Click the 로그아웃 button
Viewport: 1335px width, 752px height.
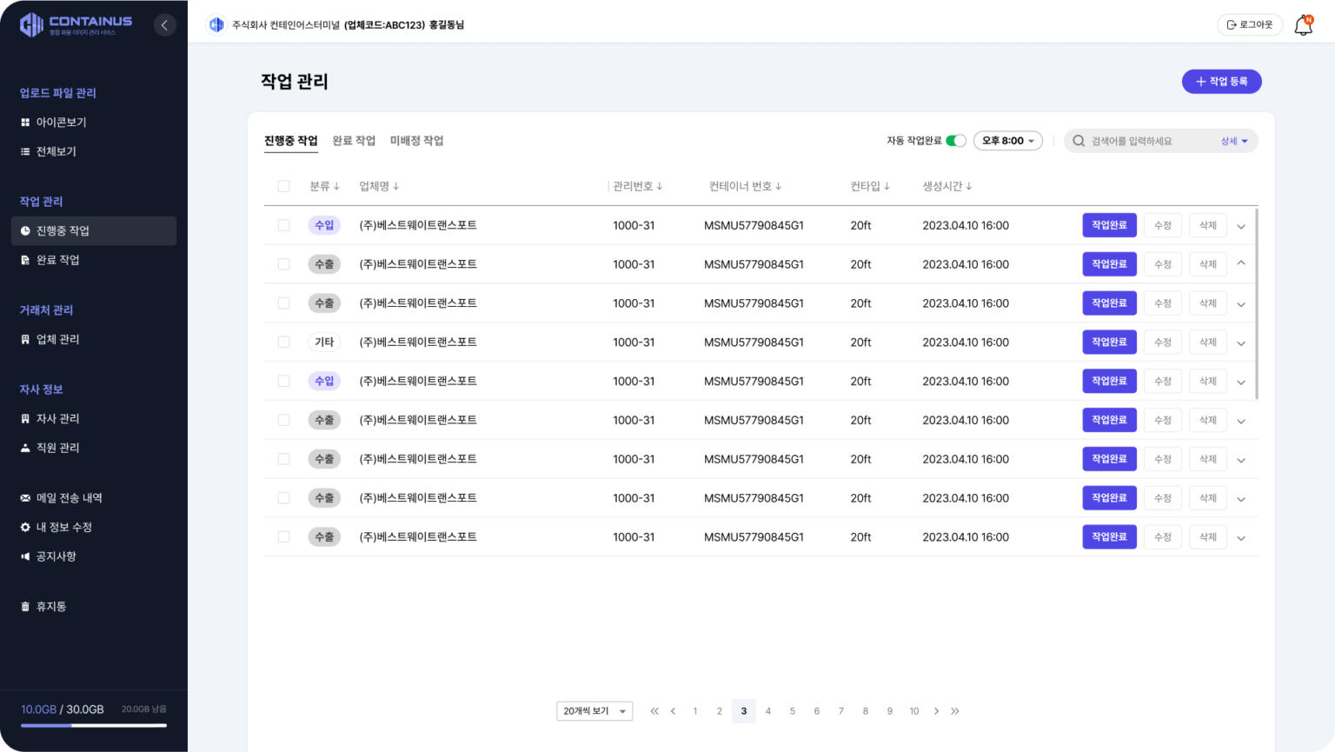point(1249,25)
